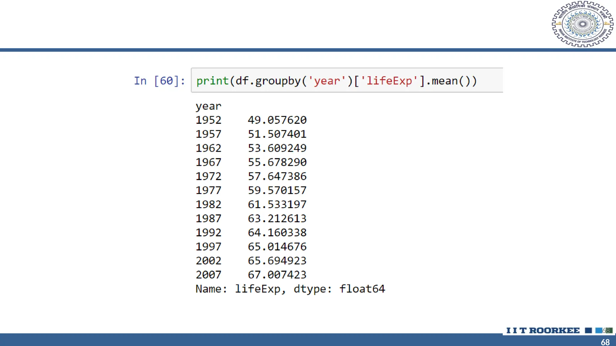Click the green square footer icon
Viewport: 616px width, 346px height.
609,330
